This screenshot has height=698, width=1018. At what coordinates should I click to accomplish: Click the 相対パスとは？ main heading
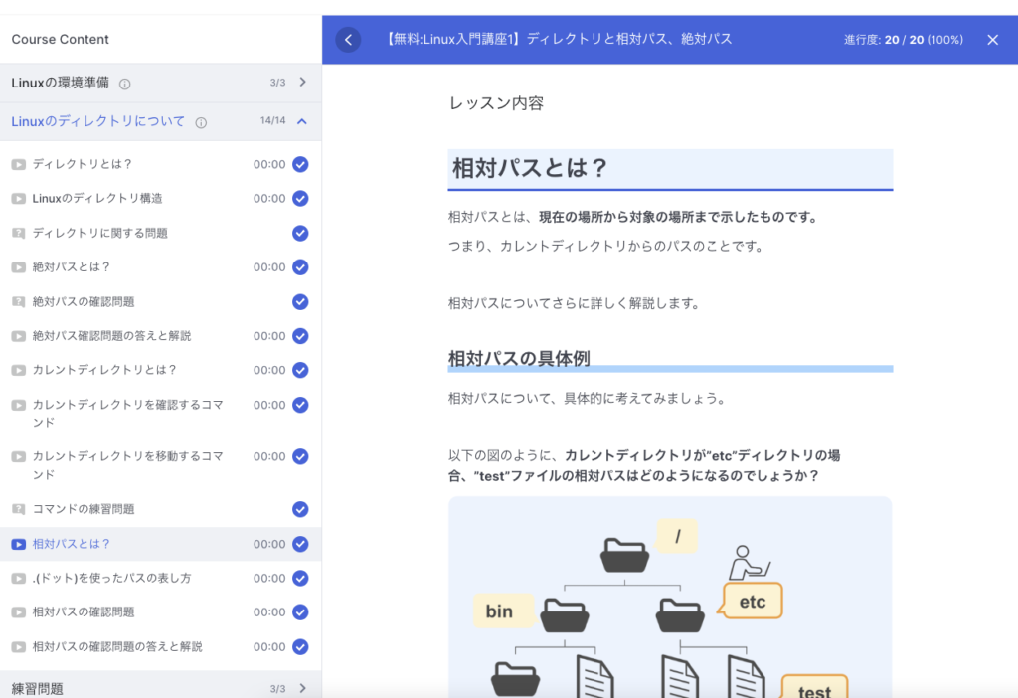pyautogui.click(x=529, y=168)
